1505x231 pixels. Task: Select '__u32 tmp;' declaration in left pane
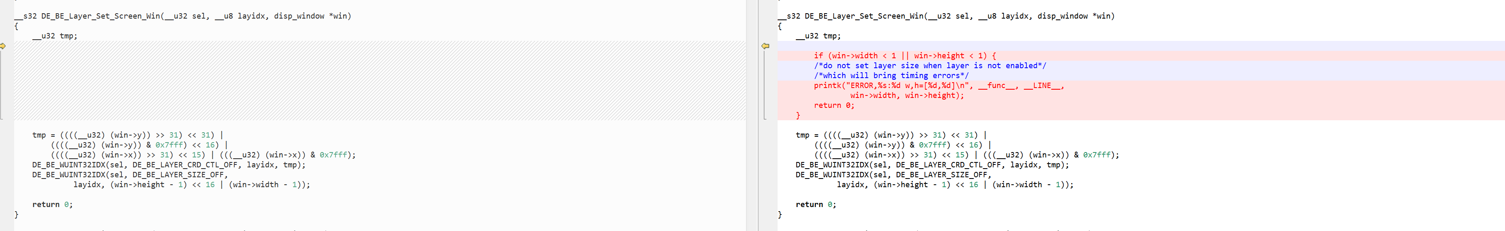tap(54, 36)
